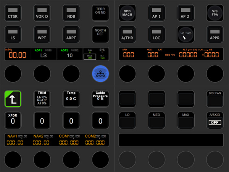Image resolution: width=229 pixels, height=172 pixels.
Task: Click the dial below the HDG readout
Action: click(x=156, y=73)
